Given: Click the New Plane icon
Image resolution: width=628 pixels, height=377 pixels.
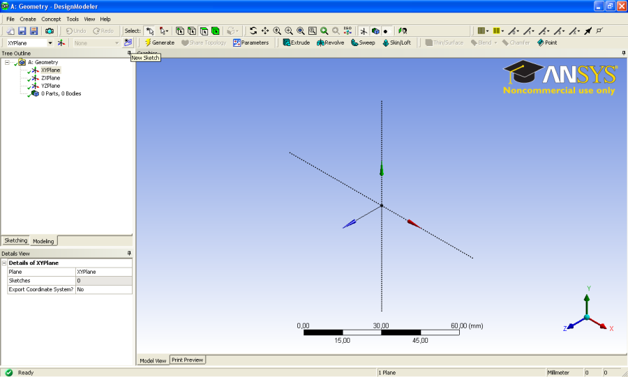Looking at the screenshot, I should pyautogui.click(x=61, y=43).
